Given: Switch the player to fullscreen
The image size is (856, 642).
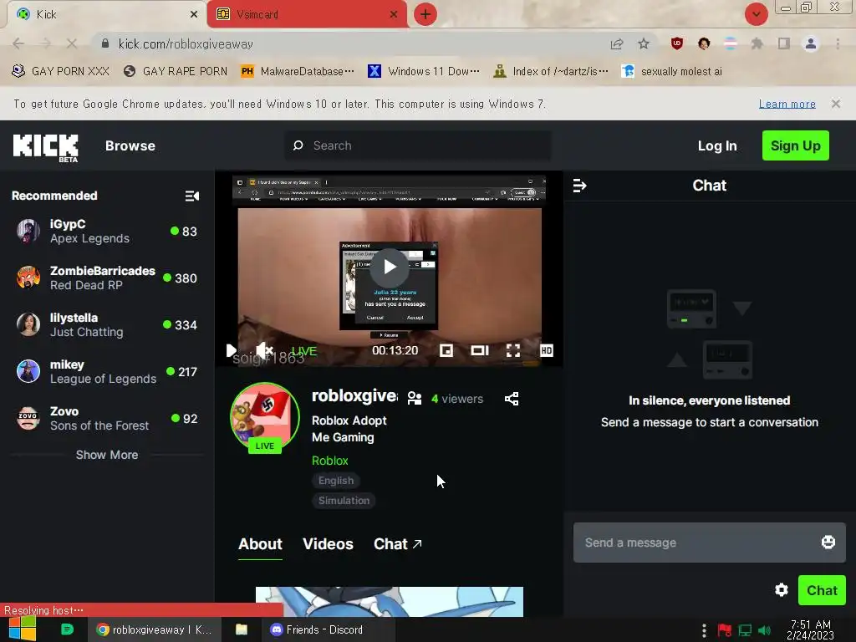Looking at the screenshot, I should pos(512,350).
